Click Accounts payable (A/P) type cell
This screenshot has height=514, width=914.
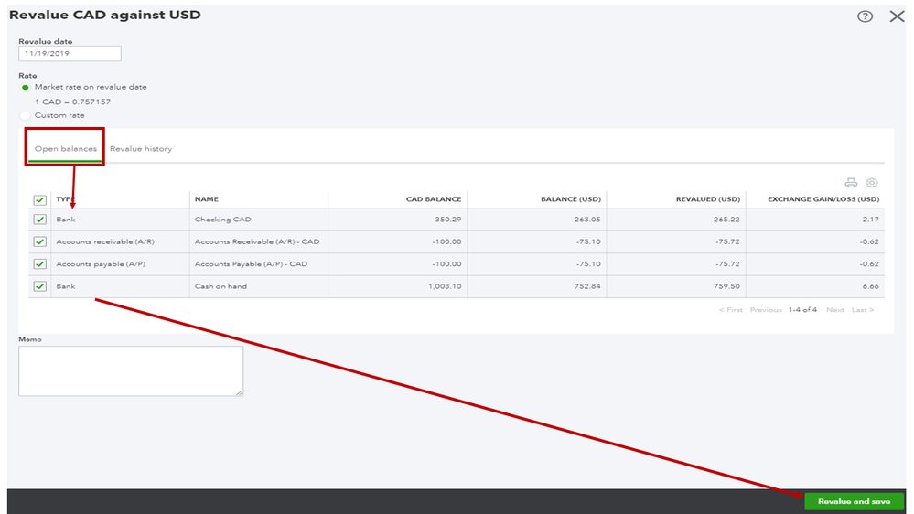[101, 264]
